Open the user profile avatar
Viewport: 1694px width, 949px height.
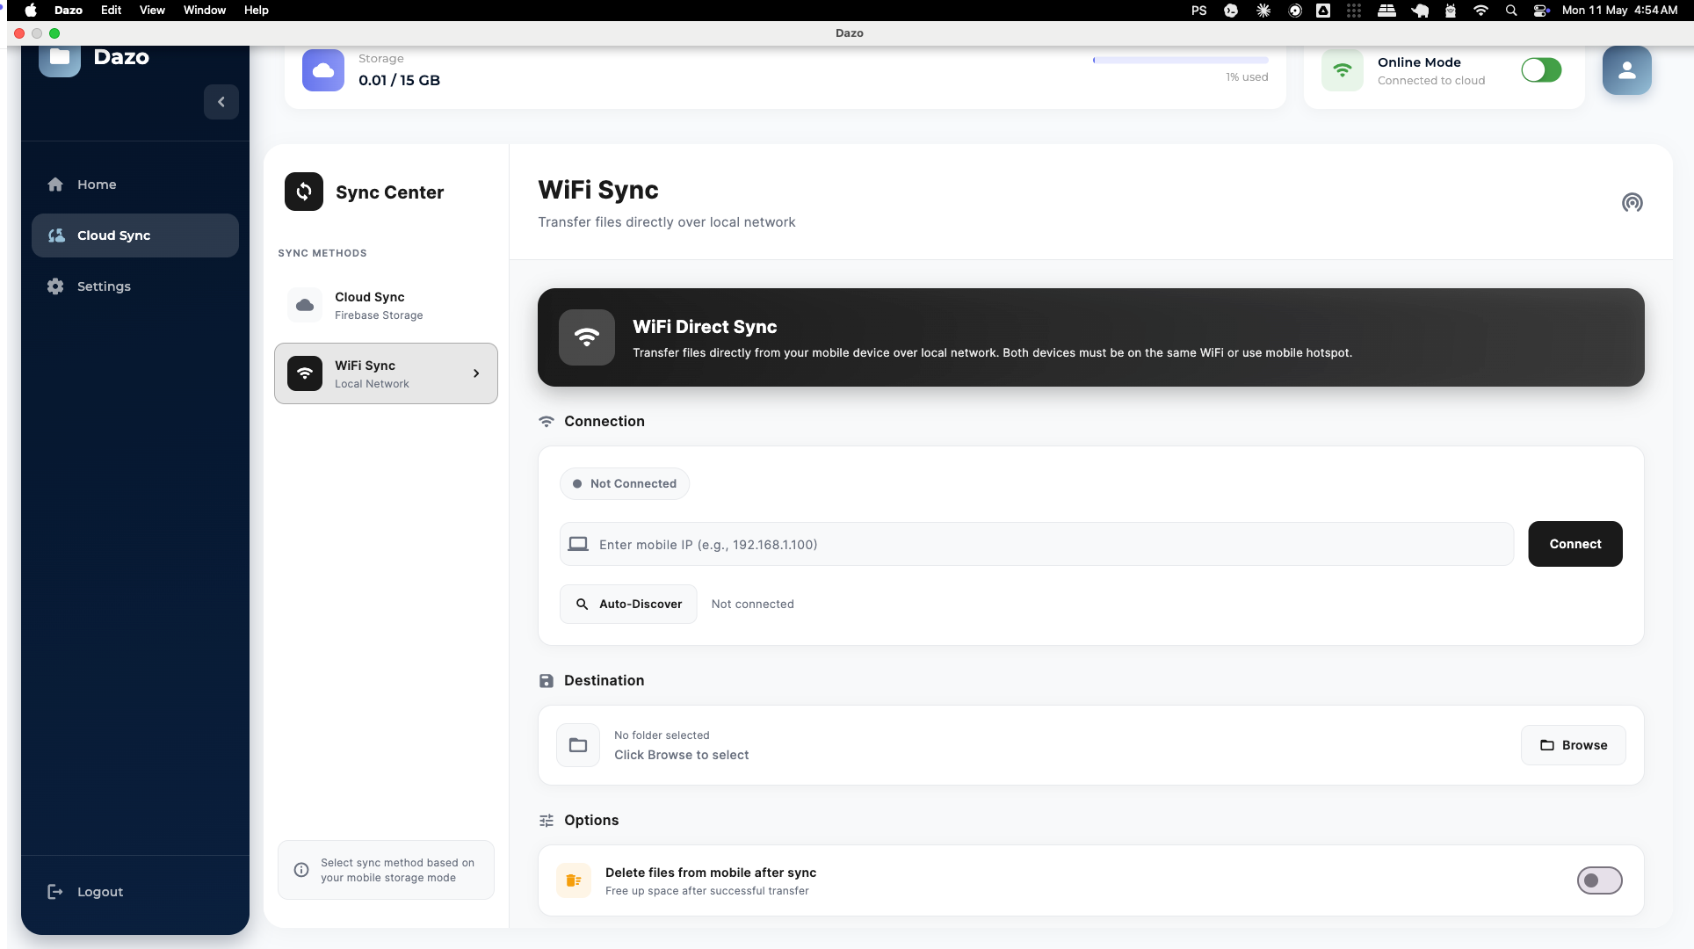[x=1626, y=70]
